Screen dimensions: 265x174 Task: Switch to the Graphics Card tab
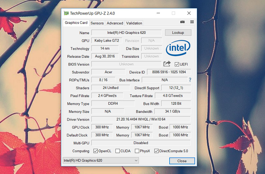(76, 23)
